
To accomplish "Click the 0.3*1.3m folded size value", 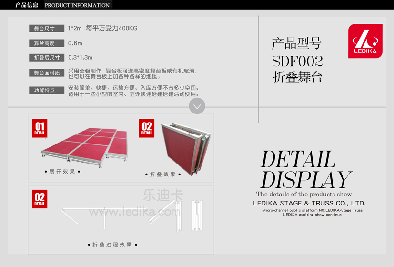I will (80, 58).
